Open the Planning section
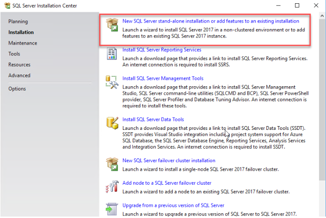This screenshot has width=326, height=218. point(18,22)
